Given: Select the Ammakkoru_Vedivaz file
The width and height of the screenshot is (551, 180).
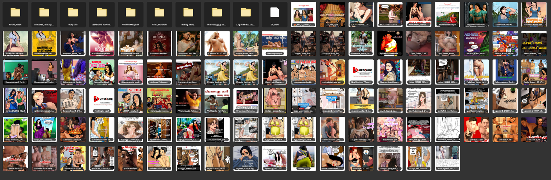Looking at the screenshot, I should click(419, 15).
